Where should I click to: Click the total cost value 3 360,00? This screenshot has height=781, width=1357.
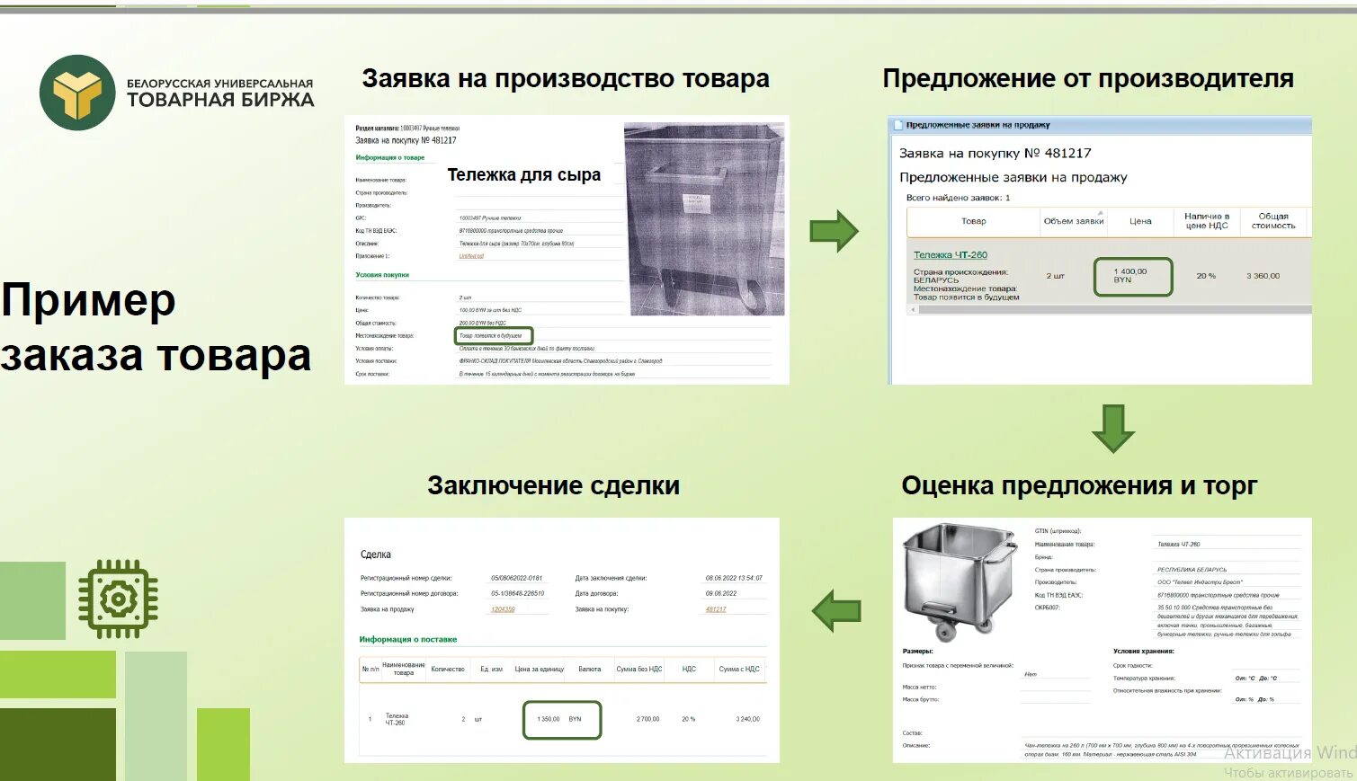point(1263,276)
